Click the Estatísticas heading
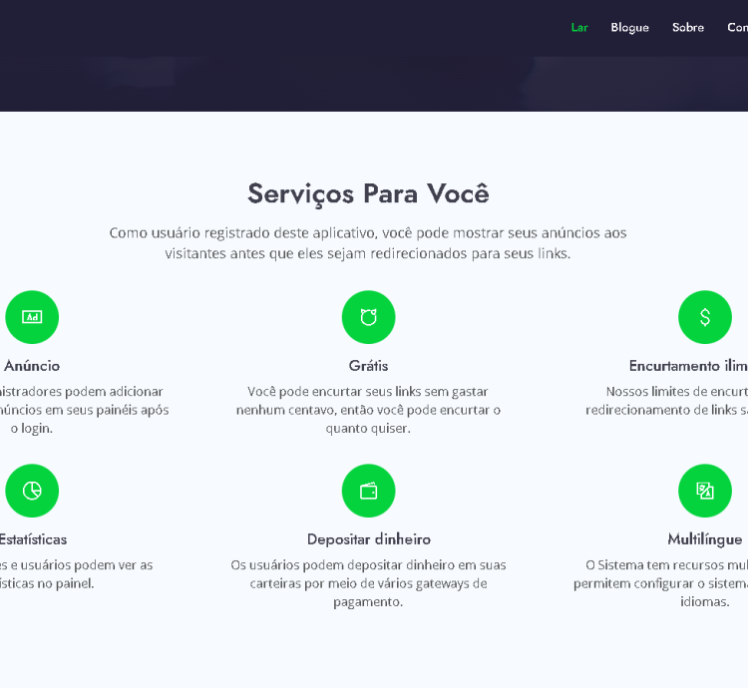 [32, 539]
